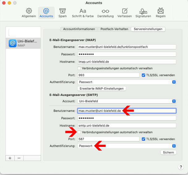Select the Accounts toolbar icon

click(x=46, y=13)
